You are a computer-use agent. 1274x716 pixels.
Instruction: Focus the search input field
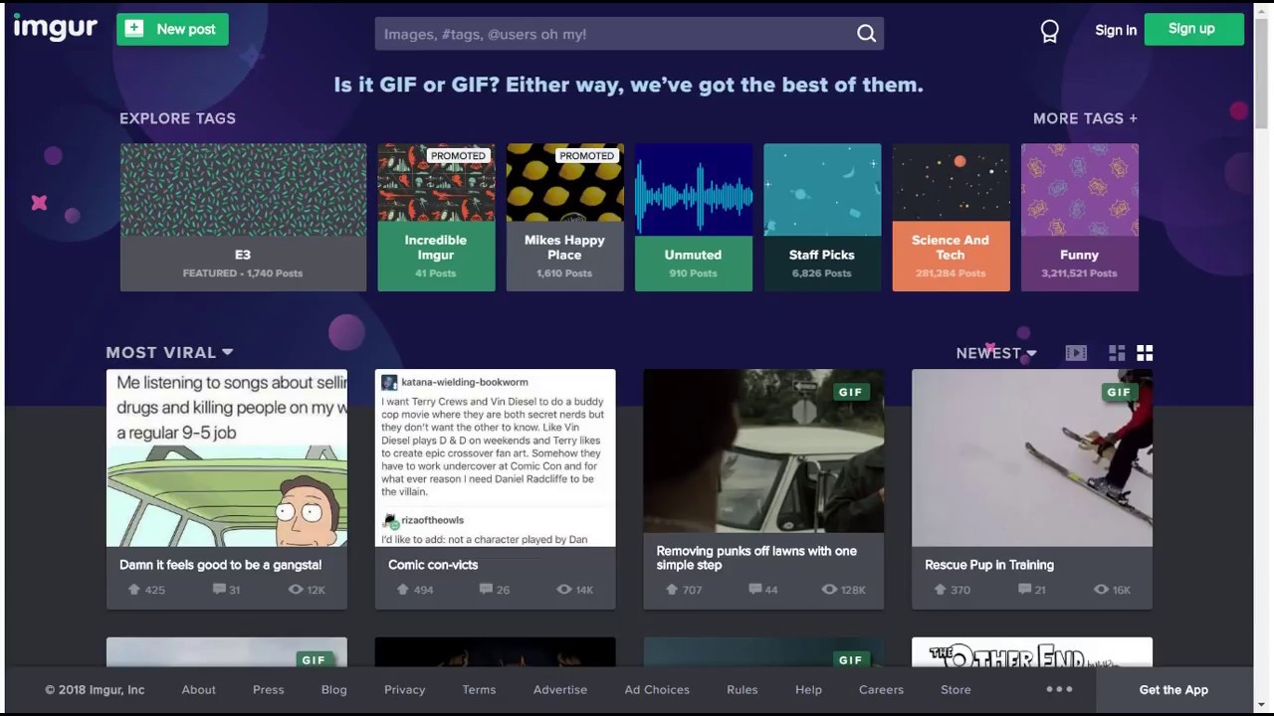(614, 34)
